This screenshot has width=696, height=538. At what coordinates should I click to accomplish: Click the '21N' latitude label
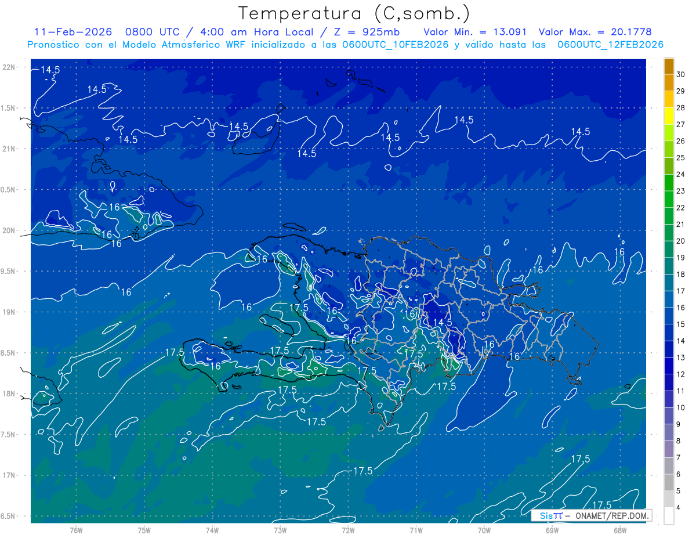pos(9,149)
